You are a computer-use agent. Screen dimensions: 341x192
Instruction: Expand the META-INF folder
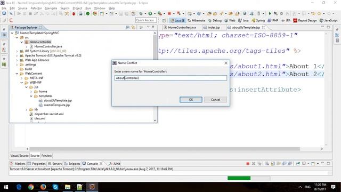(x=22, y=78)
